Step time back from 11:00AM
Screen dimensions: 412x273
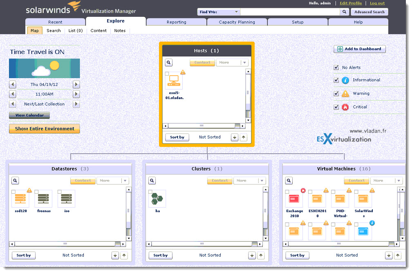pyautogui.click(x=13, y=94)
